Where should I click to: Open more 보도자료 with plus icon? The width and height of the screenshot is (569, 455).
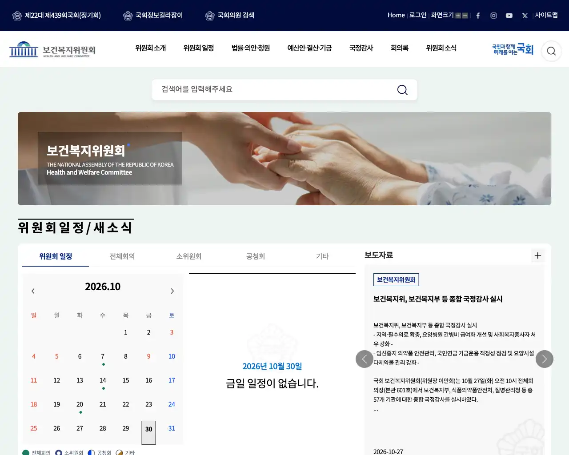[x=538, y=255]
